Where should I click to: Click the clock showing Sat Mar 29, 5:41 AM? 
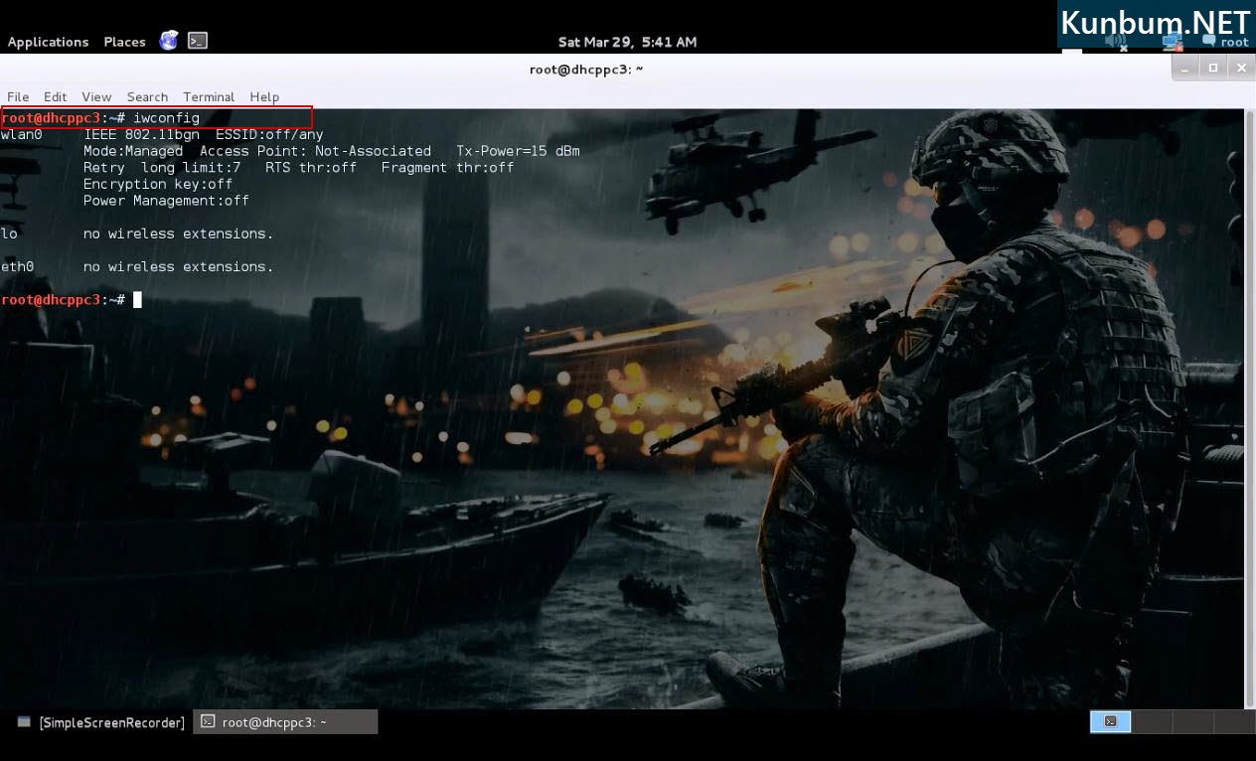627,42
